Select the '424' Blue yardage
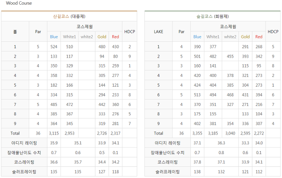Viewport: 282px width, 178px height. pos(197,85)
